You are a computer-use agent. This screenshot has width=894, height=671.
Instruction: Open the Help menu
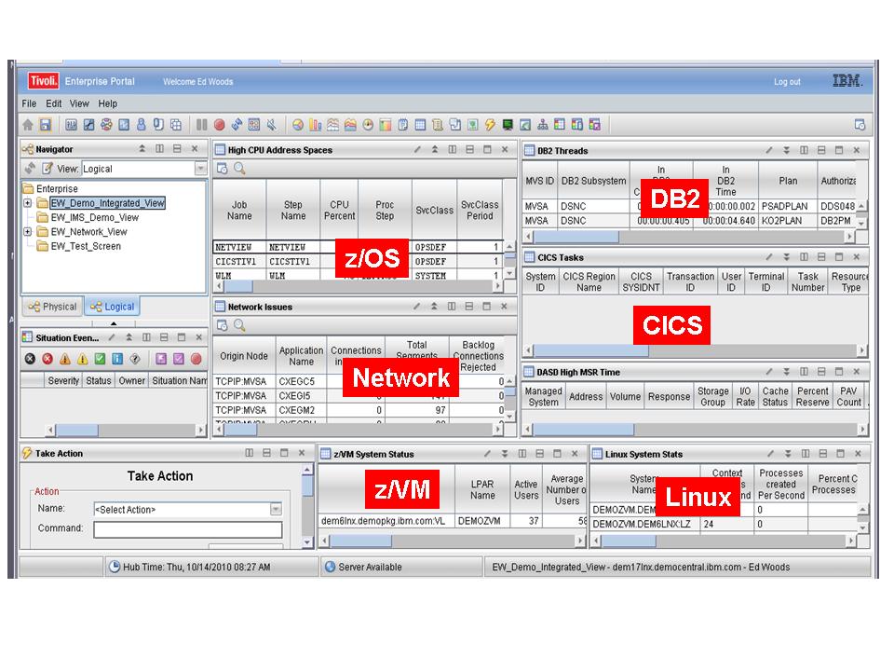108,103
